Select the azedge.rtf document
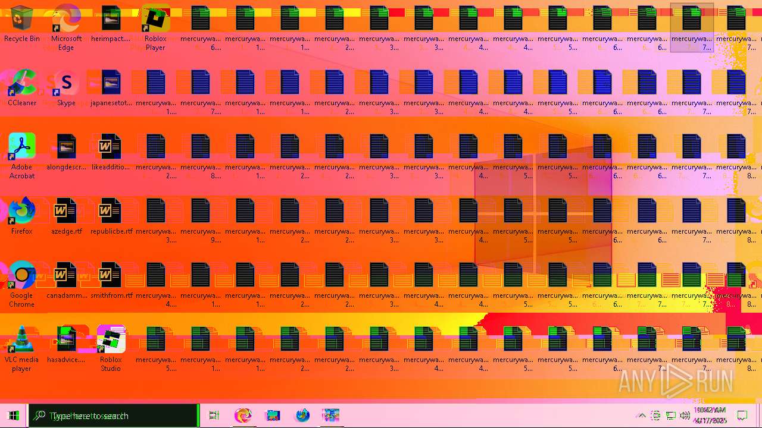 click(66, 216)
